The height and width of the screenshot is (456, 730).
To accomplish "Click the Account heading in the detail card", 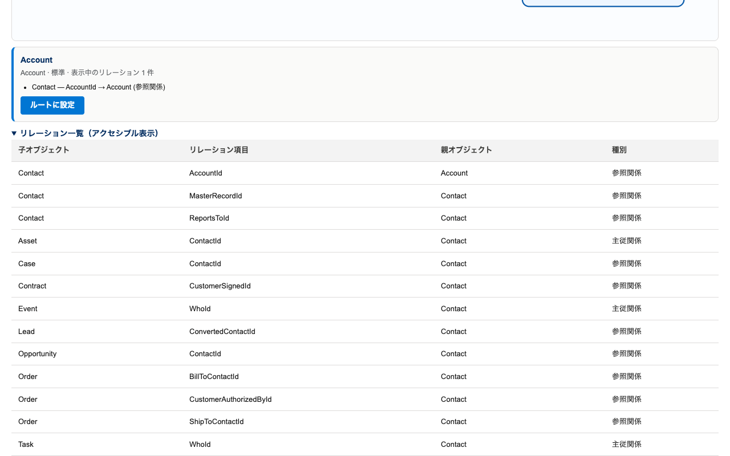I will [36, 60].
